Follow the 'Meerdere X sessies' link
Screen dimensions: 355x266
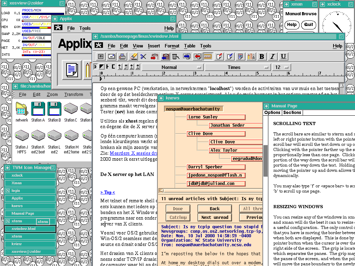tap(133, 153)
